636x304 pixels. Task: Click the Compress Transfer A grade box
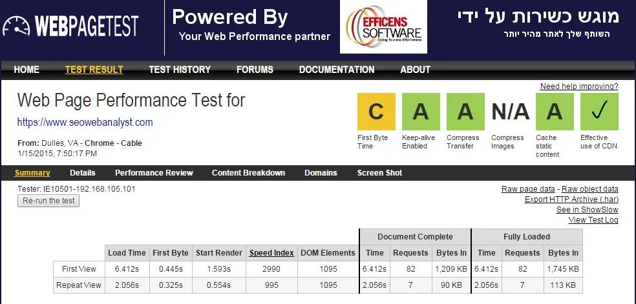pos(465,112)
